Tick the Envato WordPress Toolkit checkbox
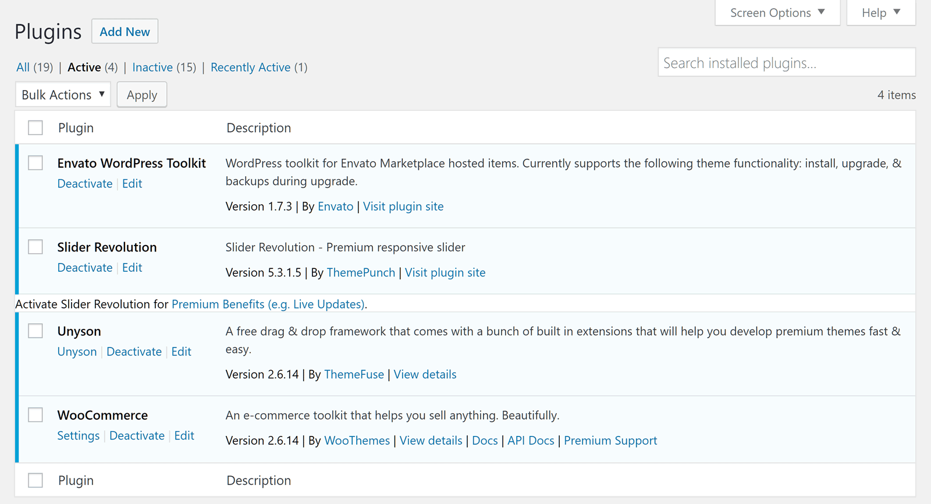 click(x=35, y=163)
